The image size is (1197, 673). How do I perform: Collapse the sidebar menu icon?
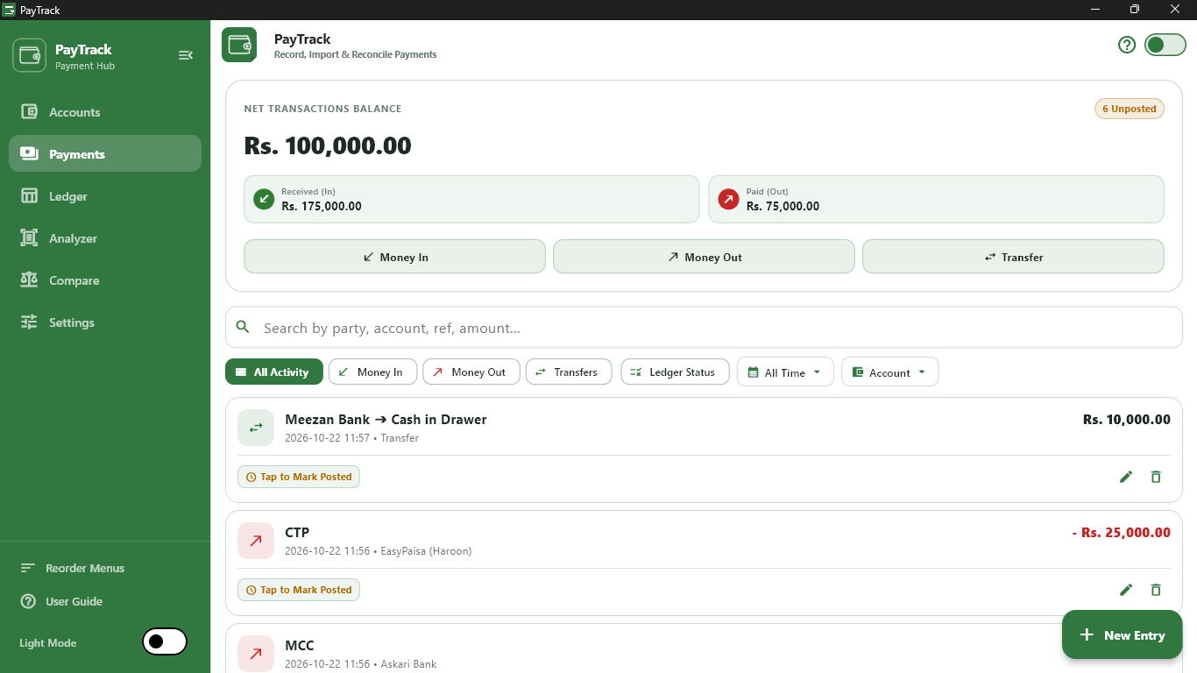pos(185,55)
